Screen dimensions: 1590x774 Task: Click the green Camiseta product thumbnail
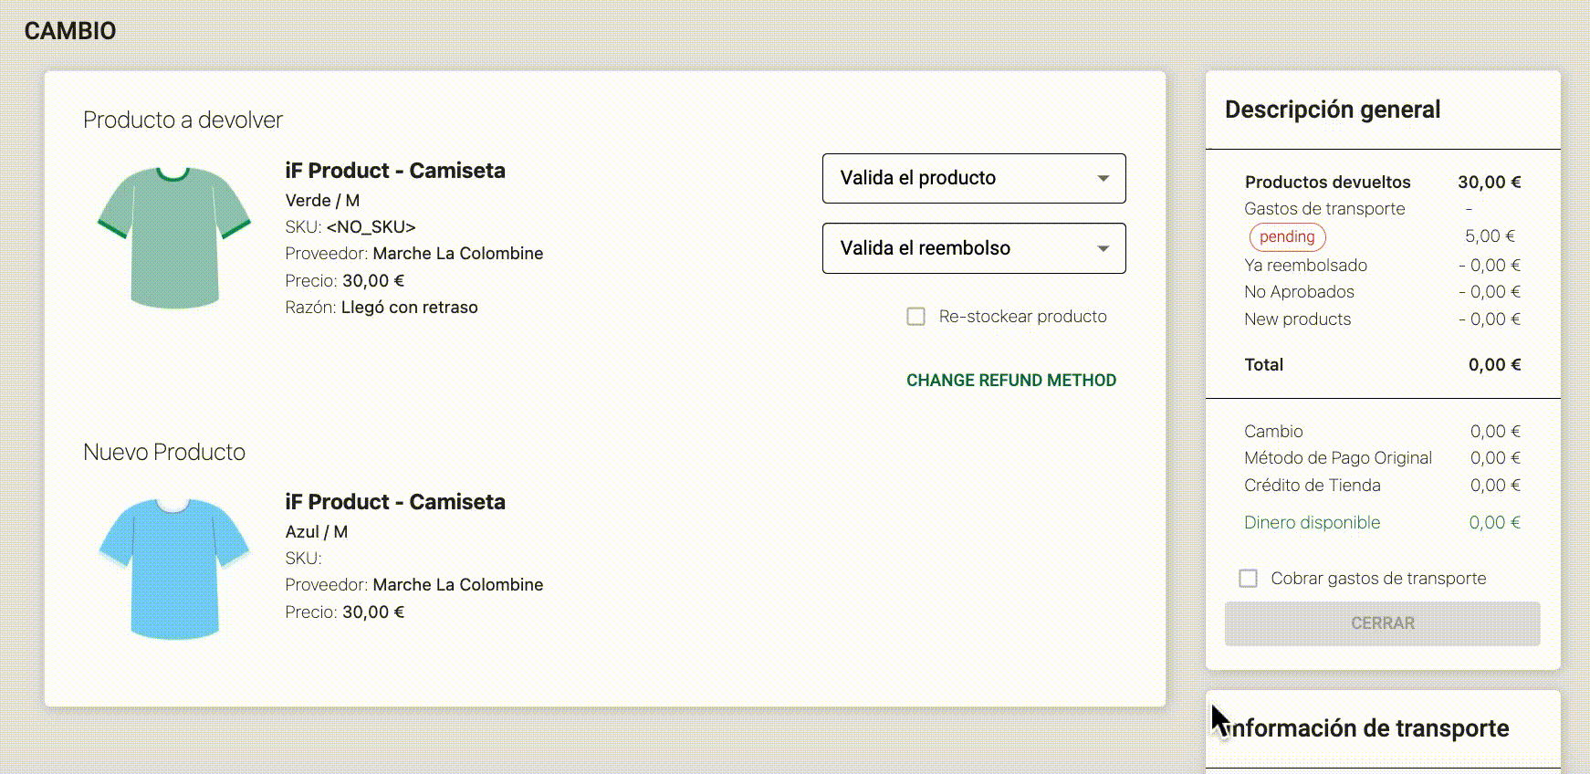pyautogui.click(x=174, y=237)
